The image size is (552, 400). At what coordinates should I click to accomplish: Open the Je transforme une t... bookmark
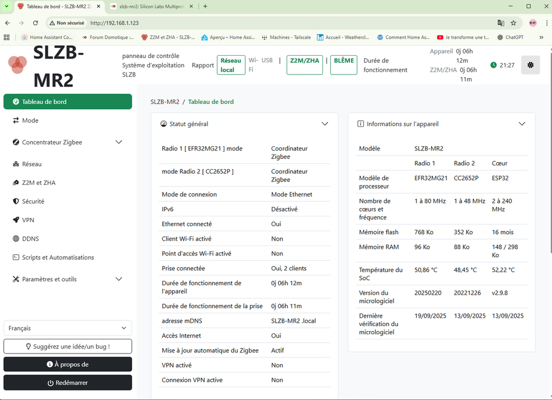pos(463,38)
